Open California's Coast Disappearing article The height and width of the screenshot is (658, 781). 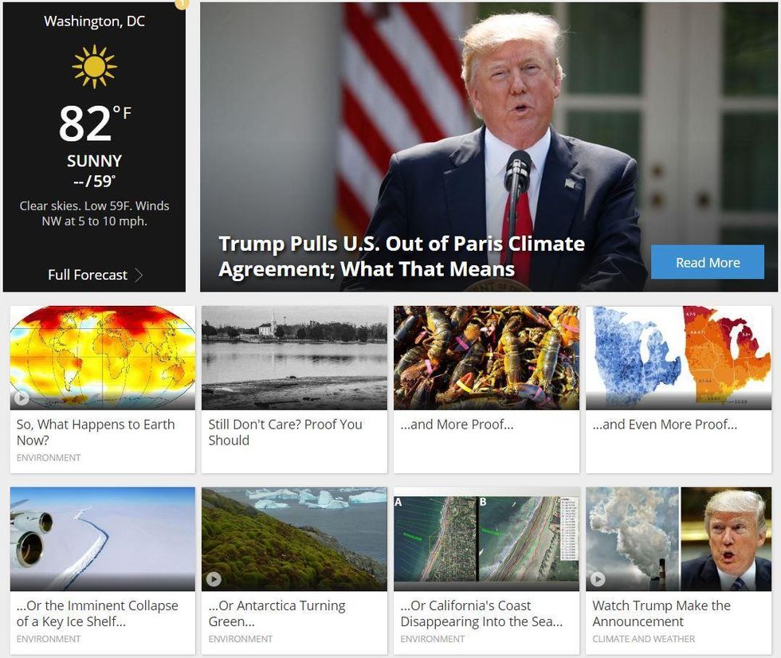(481, 613)
